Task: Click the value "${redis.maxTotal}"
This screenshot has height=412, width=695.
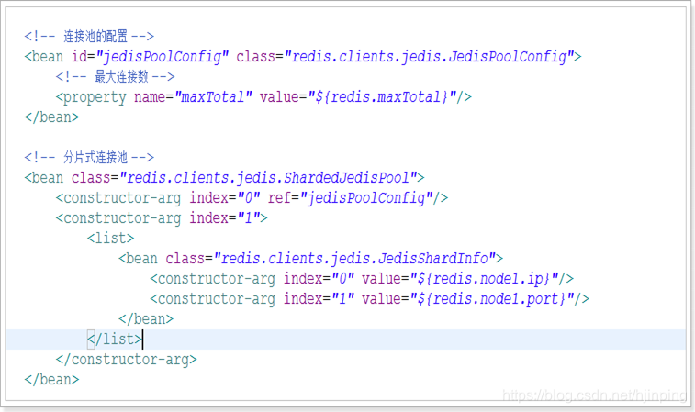Action: (383, 97)
